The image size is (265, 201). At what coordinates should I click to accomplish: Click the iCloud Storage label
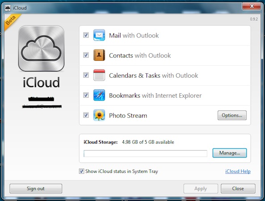point(101,142)
